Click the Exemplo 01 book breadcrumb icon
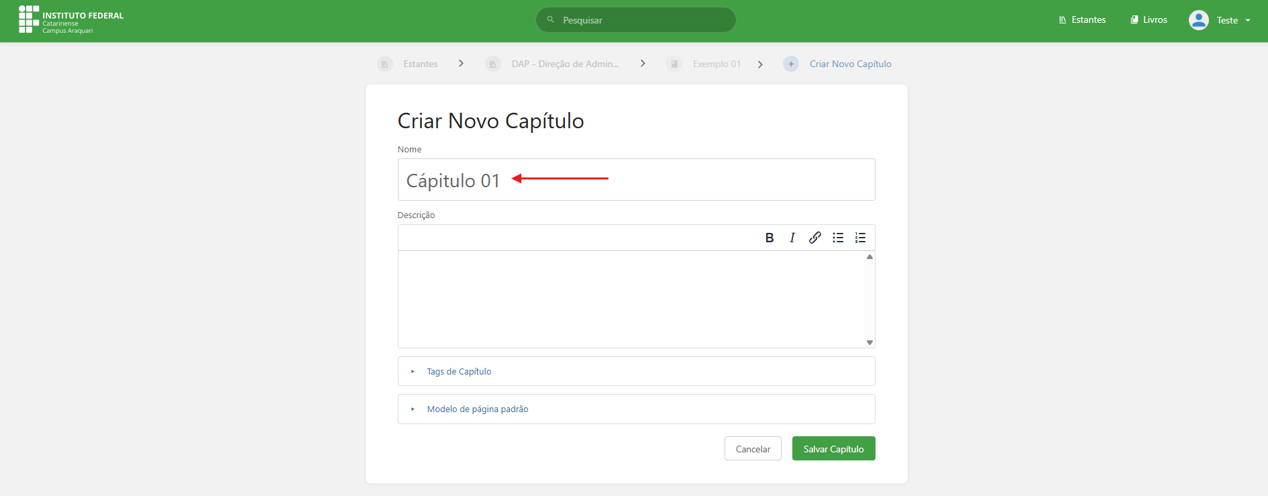This screenshot has height=496, width=1268. click(x=674, y=64)
